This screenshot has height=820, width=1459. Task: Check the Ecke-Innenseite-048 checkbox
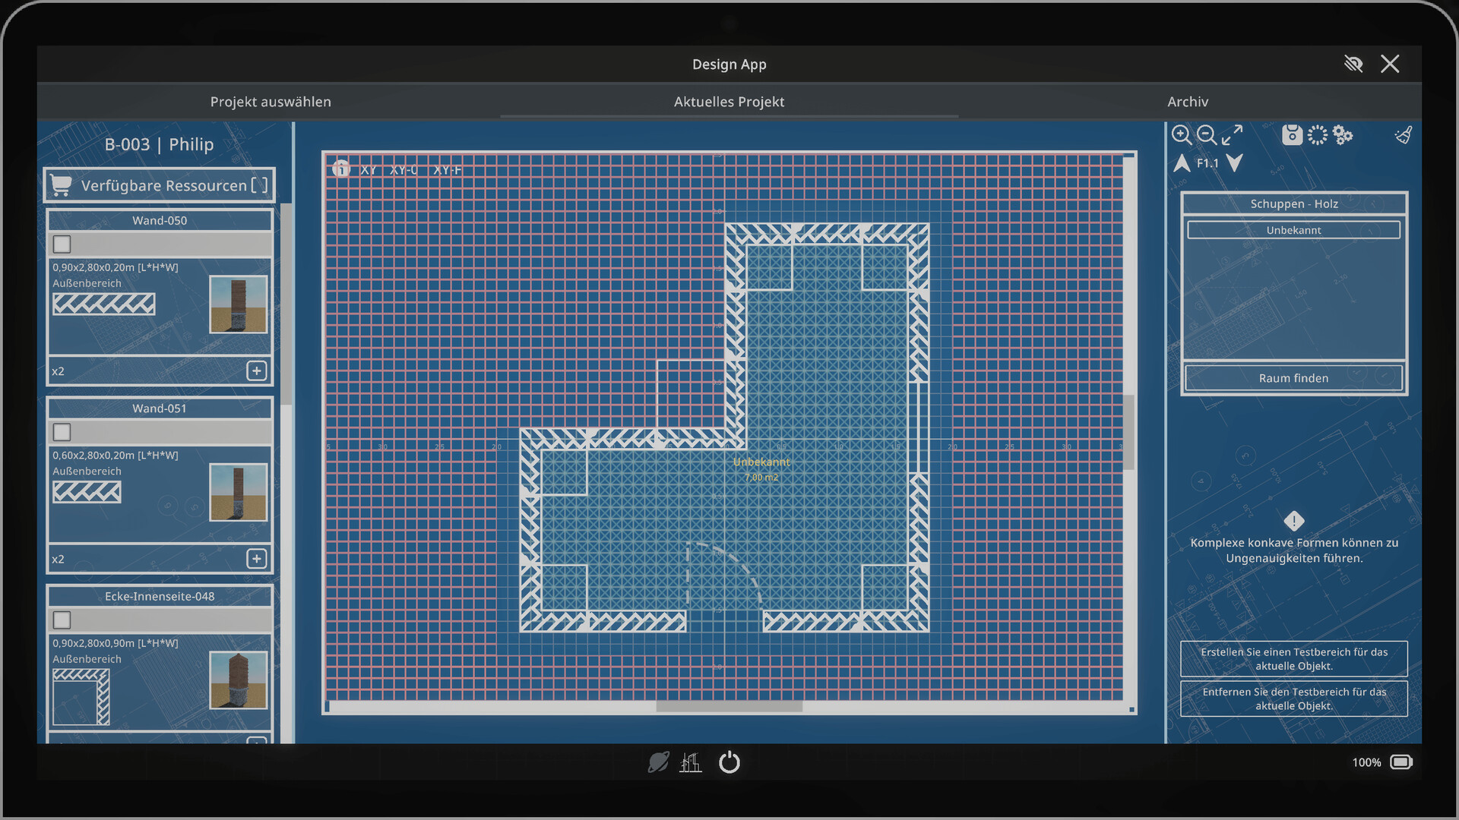pyautogui.click(x=62, y=620)
